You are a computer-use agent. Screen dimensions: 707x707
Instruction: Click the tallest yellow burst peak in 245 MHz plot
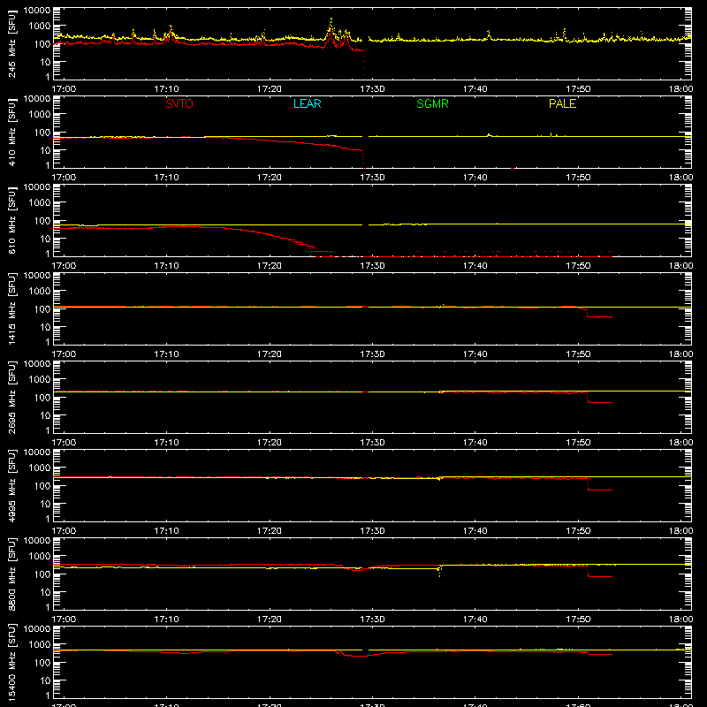pyautogui.click(x=331, y=19)
